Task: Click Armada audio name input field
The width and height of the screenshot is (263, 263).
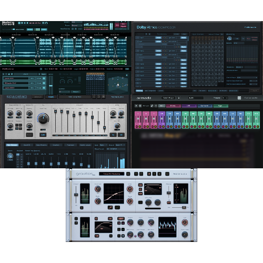Action: (196, 98)
